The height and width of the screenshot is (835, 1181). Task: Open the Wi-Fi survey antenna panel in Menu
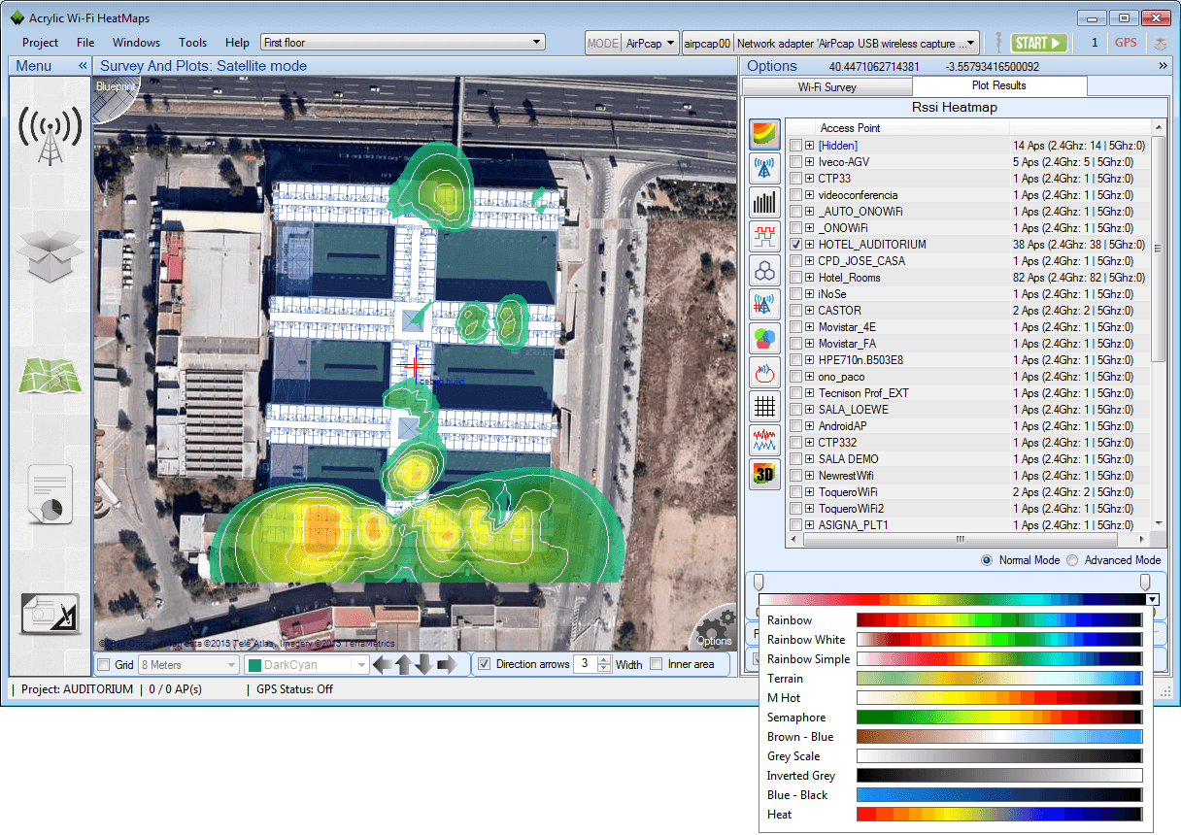(x=50, y=136)
